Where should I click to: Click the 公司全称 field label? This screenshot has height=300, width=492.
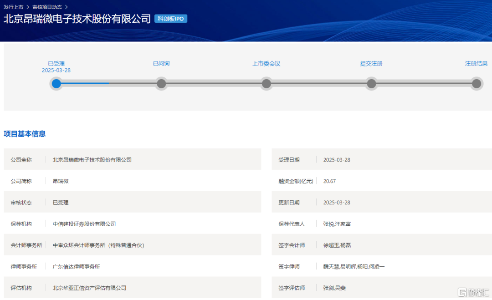point(21,160)
